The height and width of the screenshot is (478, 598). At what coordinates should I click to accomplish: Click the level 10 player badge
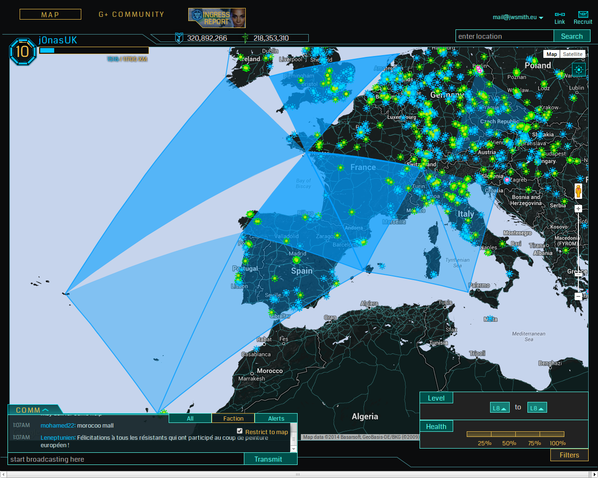[22, 51]
